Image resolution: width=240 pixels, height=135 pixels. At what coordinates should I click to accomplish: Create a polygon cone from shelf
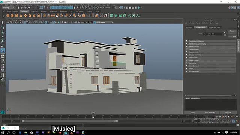click(x=21, y=15)
